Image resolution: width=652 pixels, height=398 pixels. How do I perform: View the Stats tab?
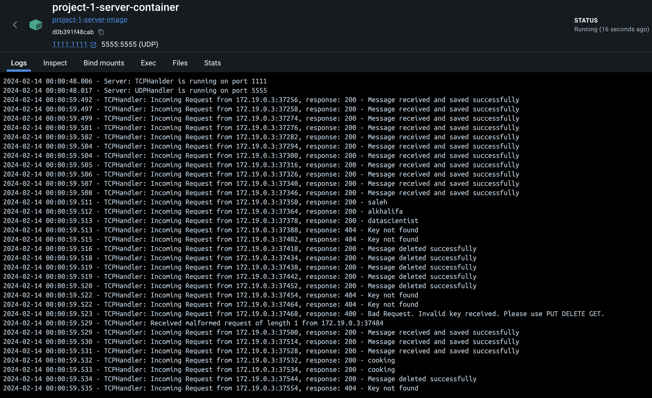click(212, 63)
